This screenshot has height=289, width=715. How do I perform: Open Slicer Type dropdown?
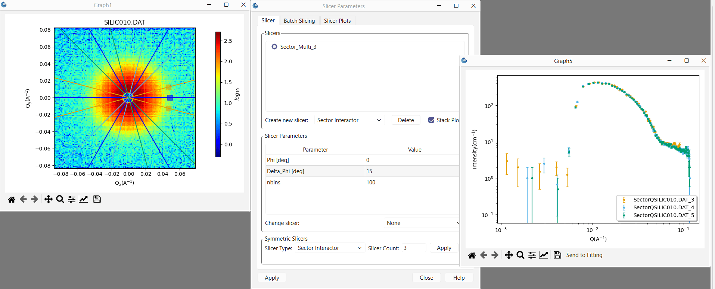(330, 248)
